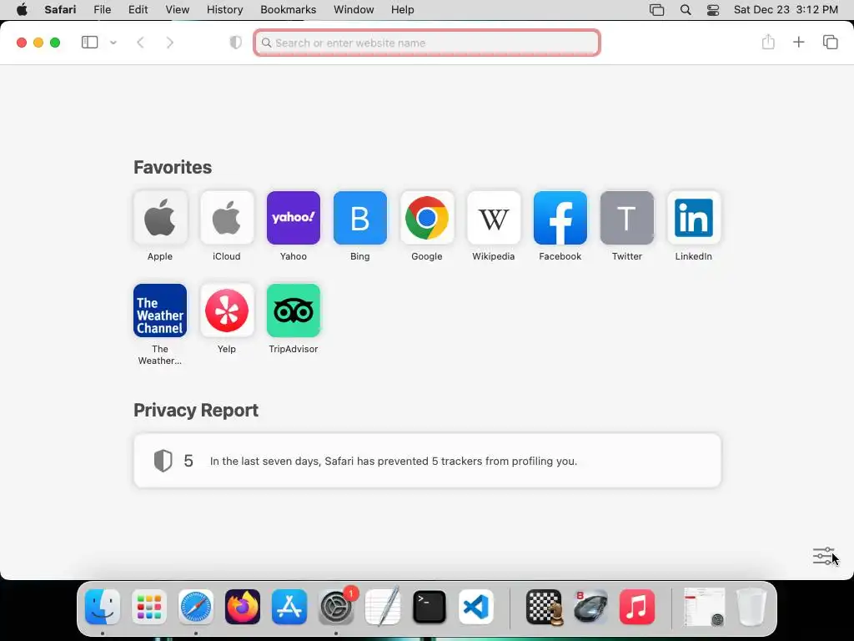Open the History menu

tap(224, 10)
